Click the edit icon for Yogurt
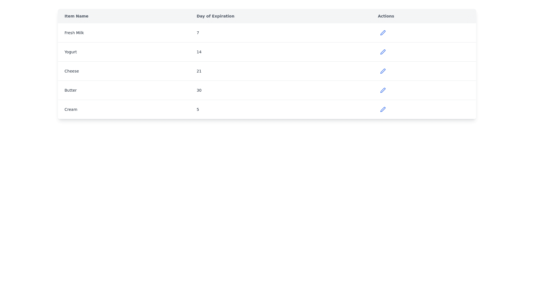The height and width of the screenshot is (300, 534). [x=383, y=52]
